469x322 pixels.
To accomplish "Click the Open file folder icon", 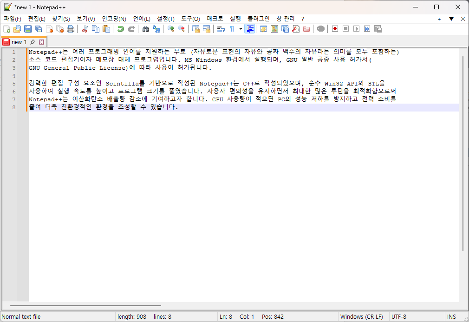I will click(17, 29).
